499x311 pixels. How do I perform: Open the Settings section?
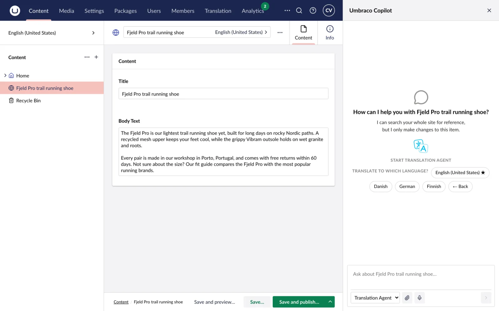click(94, 11)
